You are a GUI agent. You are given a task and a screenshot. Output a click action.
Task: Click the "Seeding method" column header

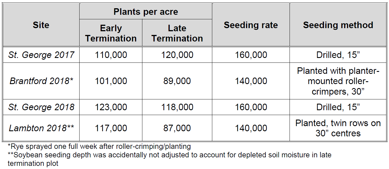pos(338,25)
